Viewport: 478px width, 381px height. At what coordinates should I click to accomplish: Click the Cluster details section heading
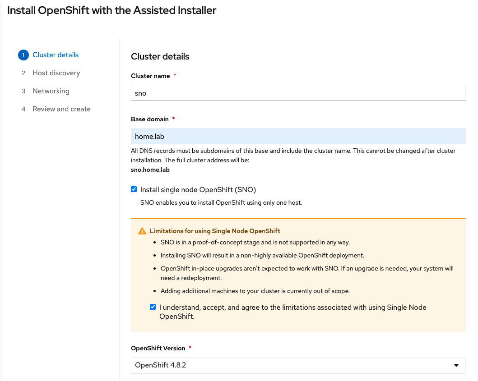point(160,57)
